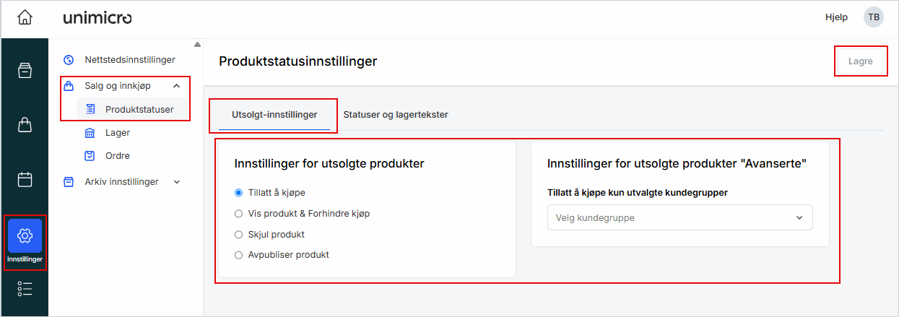Pick the "Avpubliser produkt" radio button
The height and width of the screenshot is (317, 899).
(239, 255)
